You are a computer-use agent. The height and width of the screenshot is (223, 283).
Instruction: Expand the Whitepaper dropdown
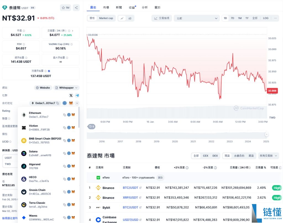click(x=66, y=88)
